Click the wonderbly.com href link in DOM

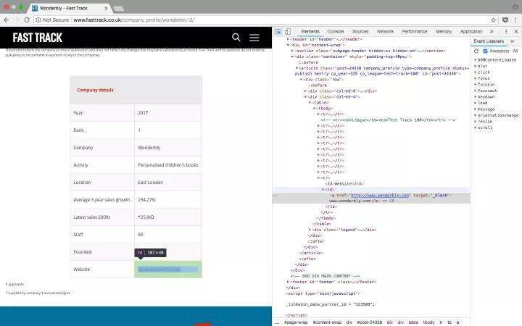pyautogui.click(x=380, y=196)
